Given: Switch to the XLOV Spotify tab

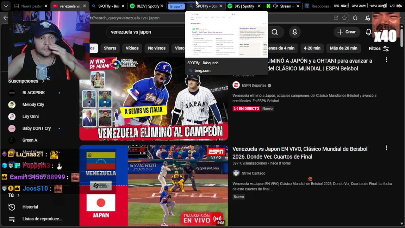Looking at the screenshot, I should [147, 6].
